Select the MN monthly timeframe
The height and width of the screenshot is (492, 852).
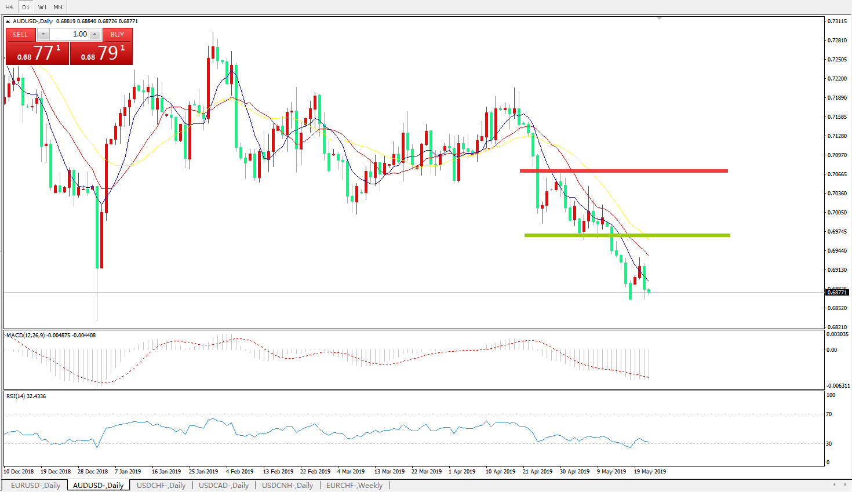[58, 7]
